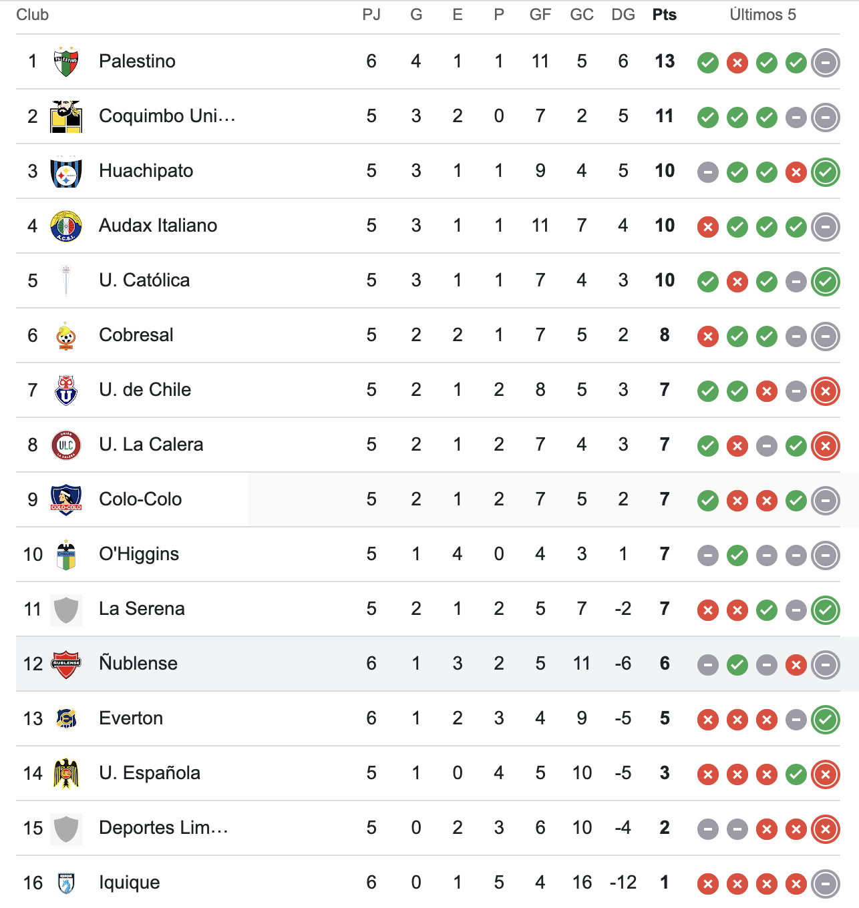859x908 pixels.
Task: Click the Últimos 5 column header
Action: 763,15
